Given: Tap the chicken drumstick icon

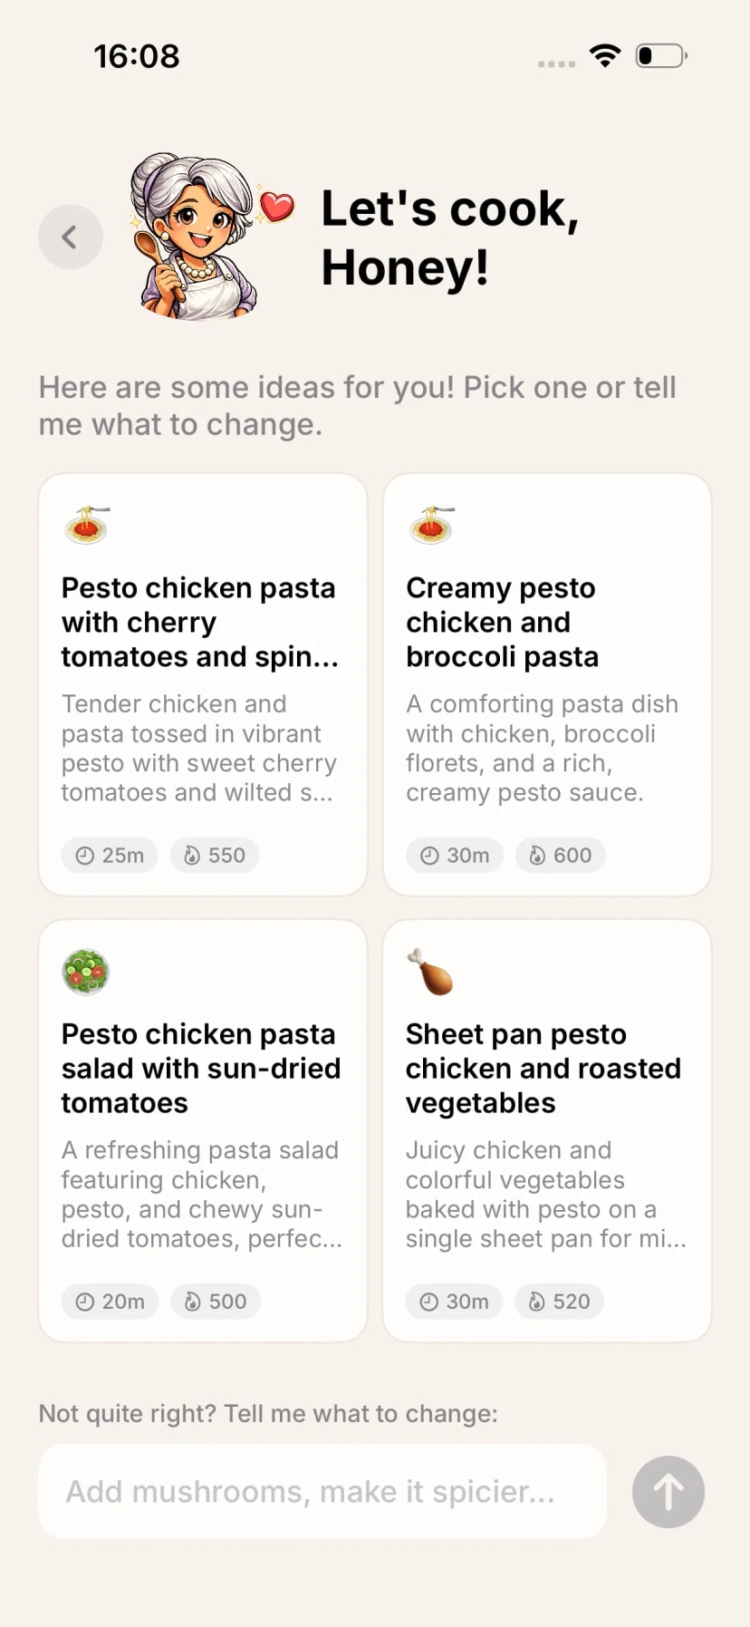Looking at the screenshot, I should (430, 972).
